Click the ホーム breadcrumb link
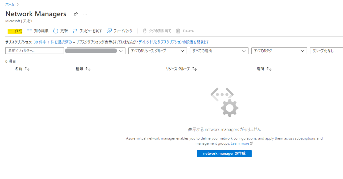Screen dimensions: 343x179 [x=10, y=5]
